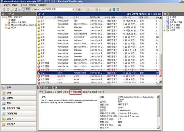The width and height of the screenshot is (184, 132).
Task: Expand the Microsoft Forefront Client tree folder
Action: (6, 25)
